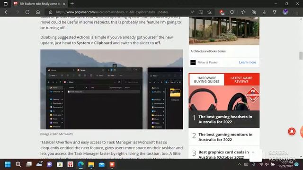Screen dimensions: 303x170
Task: Open the browser Downloads panel
Action: (264, 12)
